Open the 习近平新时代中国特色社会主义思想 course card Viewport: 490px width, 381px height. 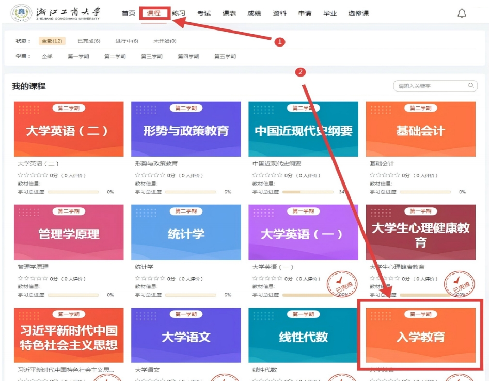[69, 335]
